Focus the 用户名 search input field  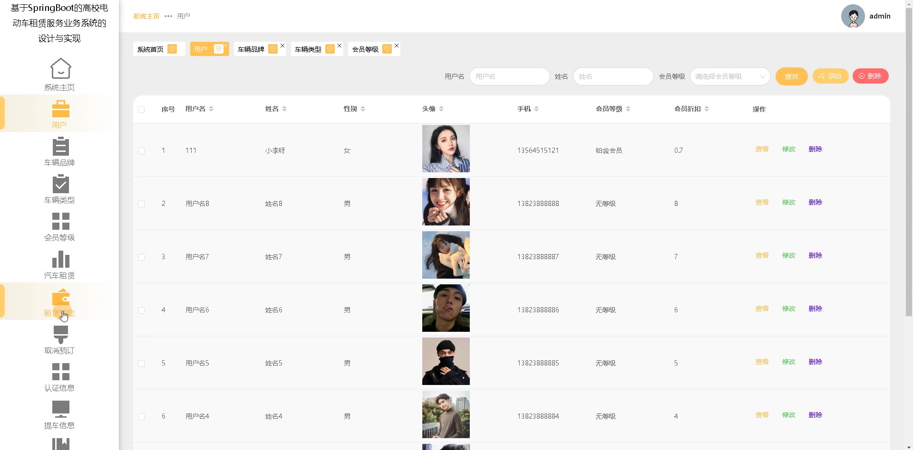coord(509,76)
